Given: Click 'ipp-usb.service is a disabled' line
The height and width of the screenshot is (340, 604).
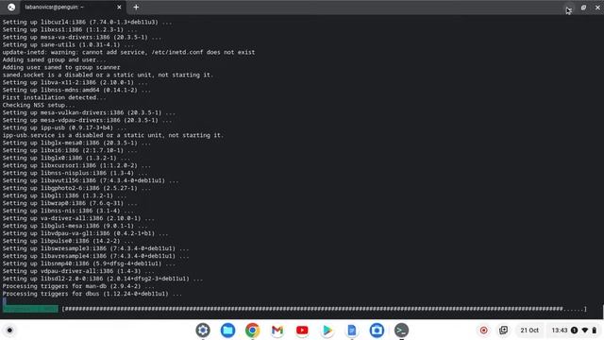Looking at the screenshot, I should pyautogui.click(x=113, y=135).
